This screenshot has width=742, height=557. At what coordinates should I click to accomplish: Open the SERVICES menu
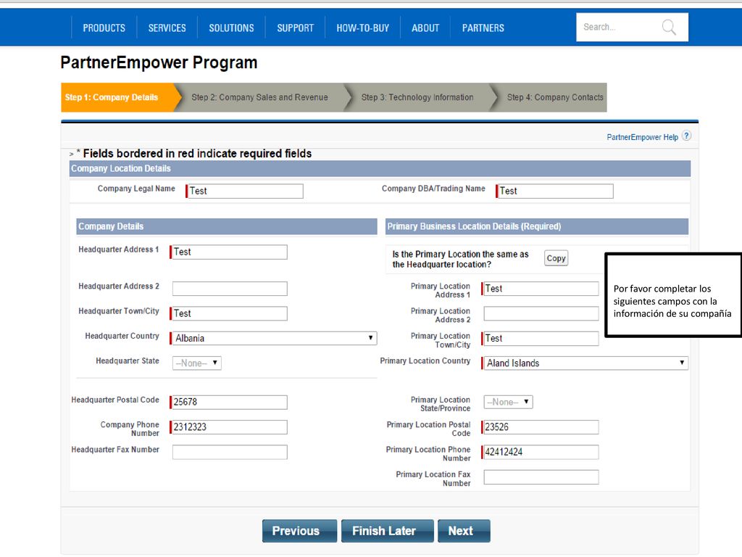[167, 28]
